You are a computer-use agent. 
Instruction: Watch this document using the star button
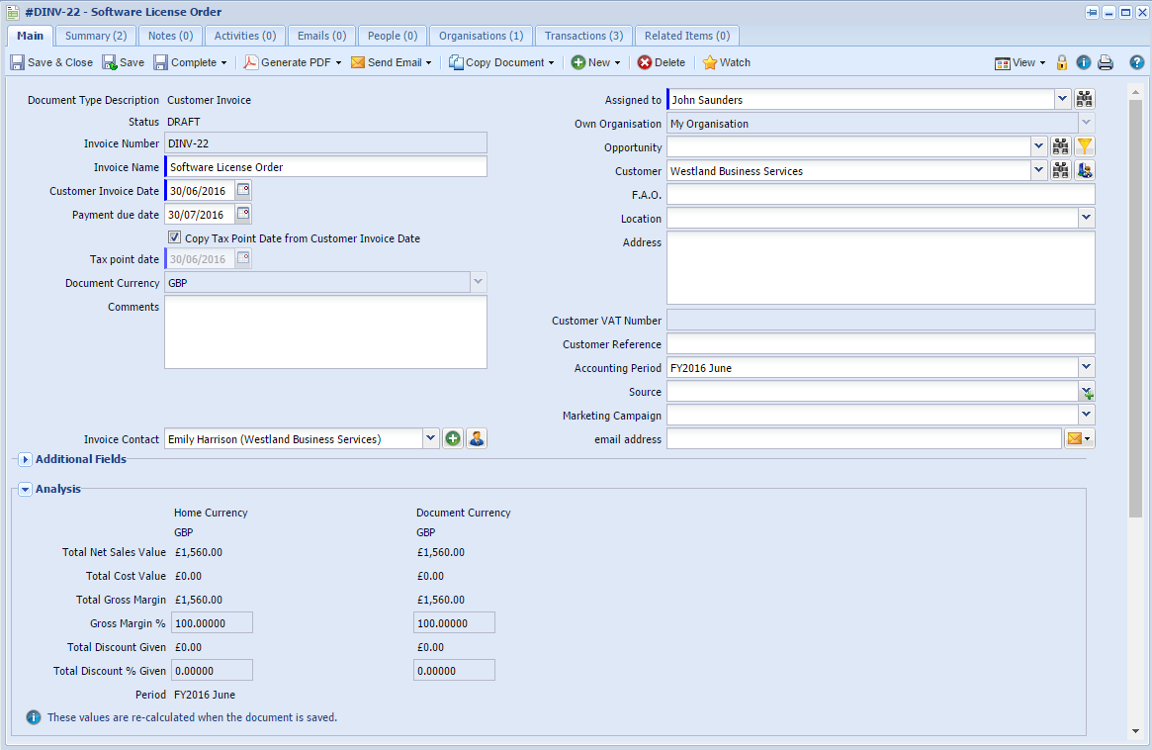click(727, 62)
